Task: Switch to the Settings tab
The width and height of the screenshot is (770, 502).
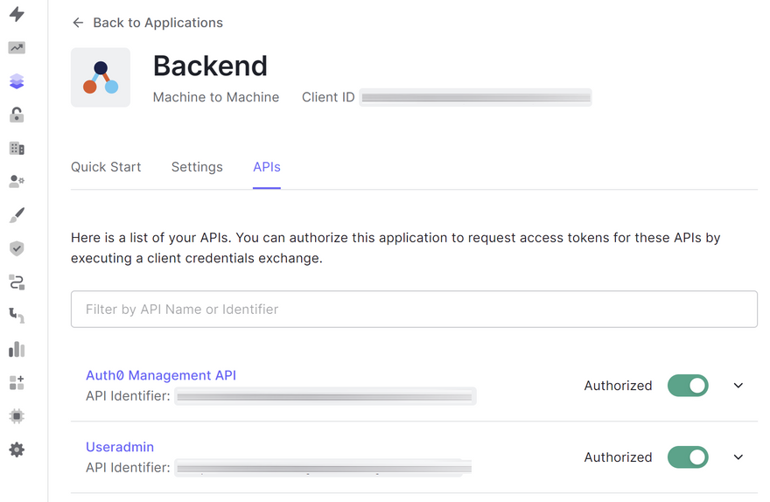Action: click(x=197, y=167)
